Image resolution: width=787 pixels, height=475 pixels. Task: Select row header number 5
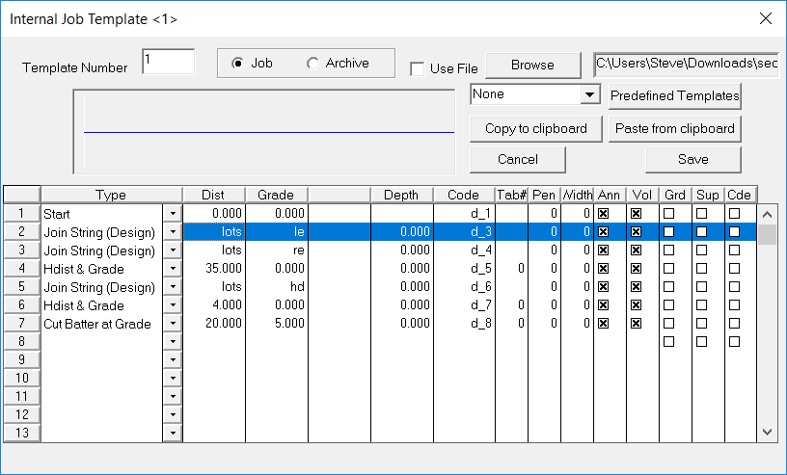[22, 287]
